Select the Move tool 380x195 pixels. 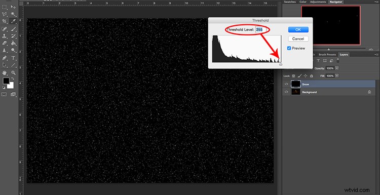click(x=13, y=7)
